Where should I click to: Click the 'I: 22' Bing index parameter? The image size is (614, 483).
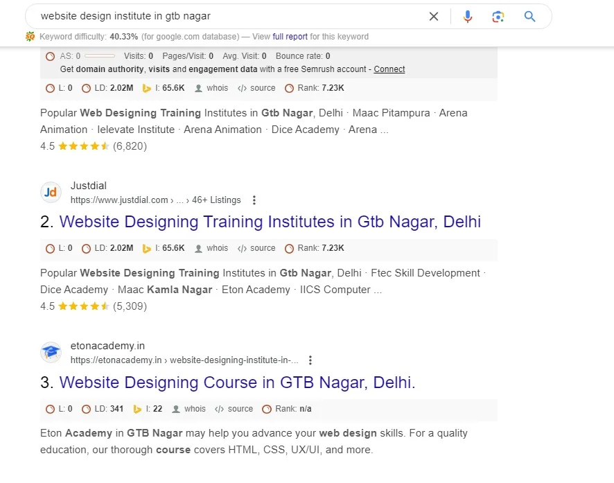point(148,409)
